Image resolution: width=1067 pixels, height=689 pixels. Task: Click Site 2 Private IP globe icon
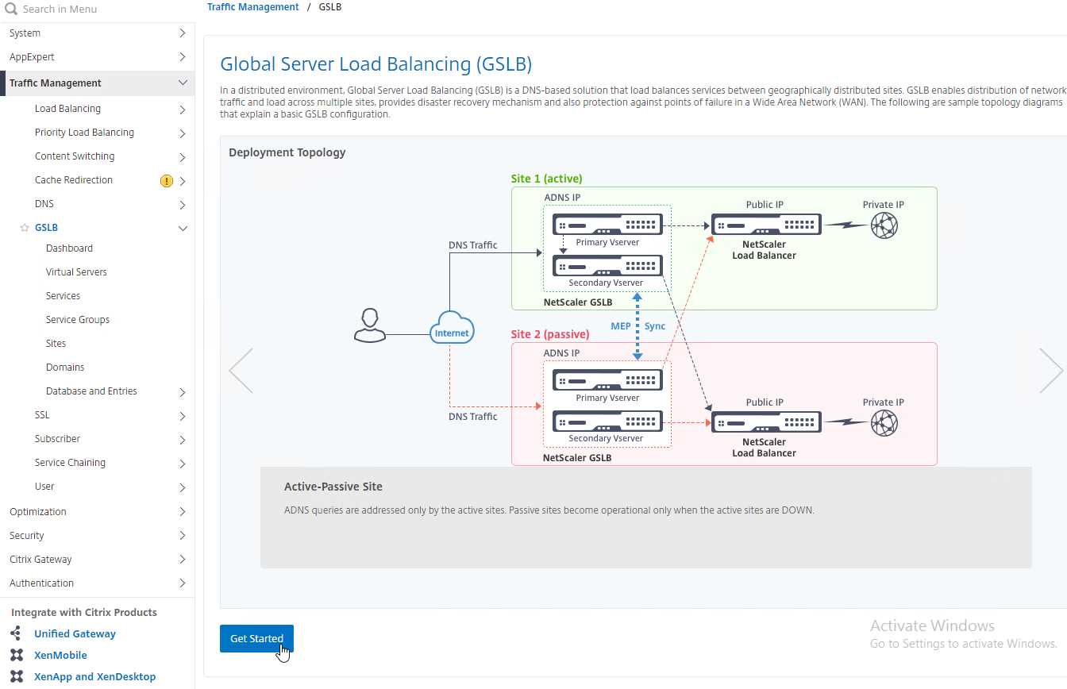[884, 424]
